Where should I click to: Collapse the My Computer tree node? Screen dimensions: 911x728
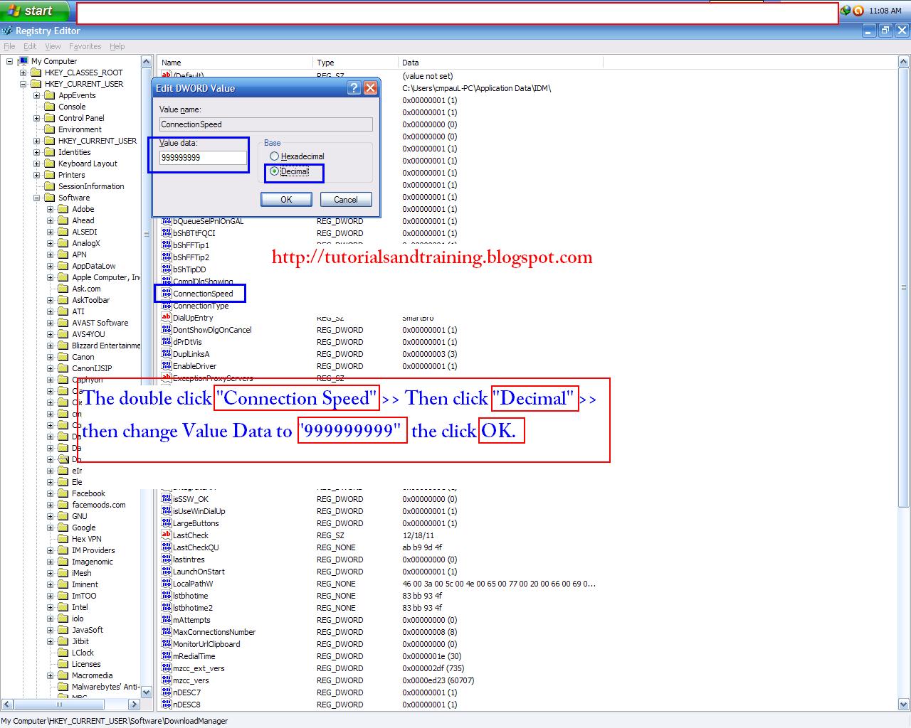click(x=10, y=61)
